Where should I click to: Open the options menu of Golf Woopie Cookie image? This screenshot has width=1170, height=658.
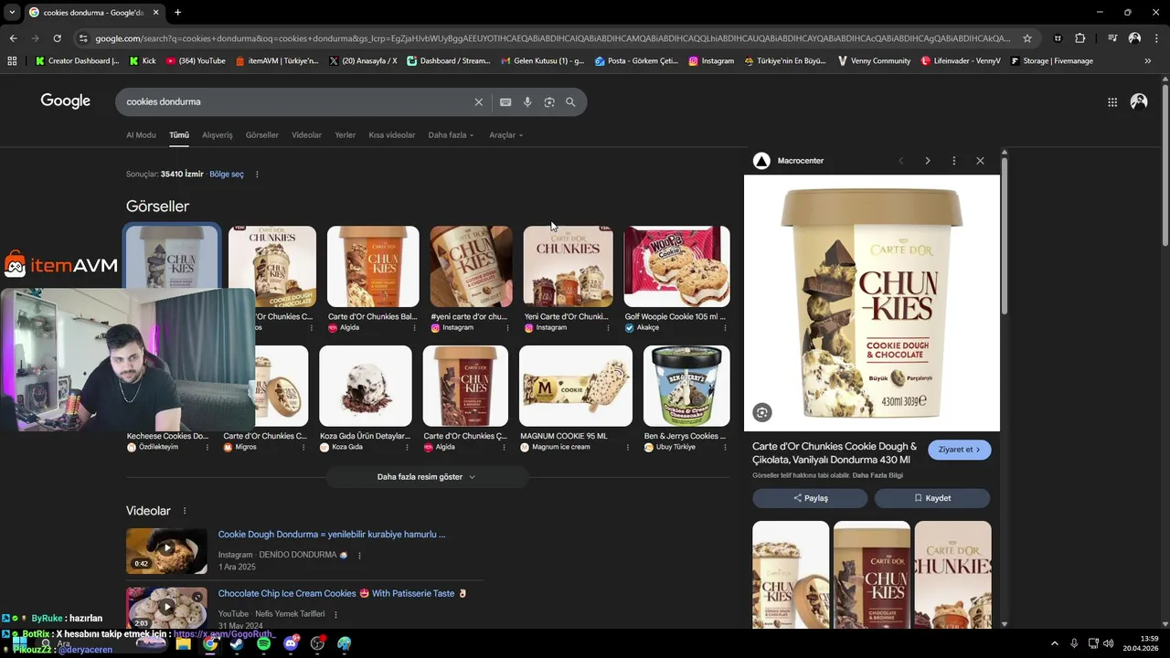click(725, 327)
